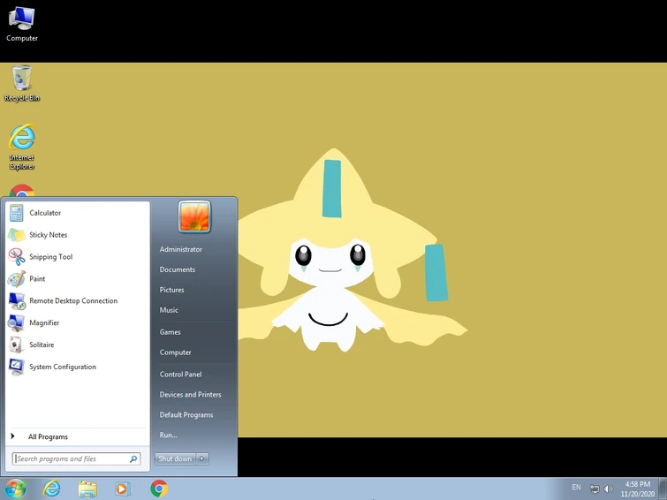Open Default Programs

[x=186, y=415]
